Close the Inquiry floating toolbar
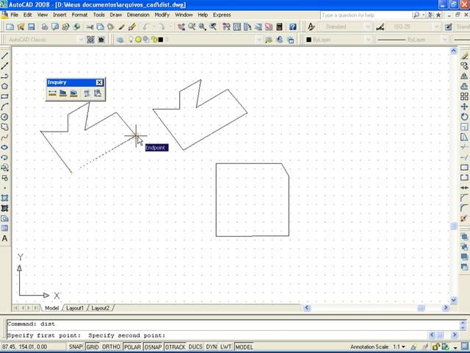The height and width of the screenshot is (353, 470). click(99, 82)
